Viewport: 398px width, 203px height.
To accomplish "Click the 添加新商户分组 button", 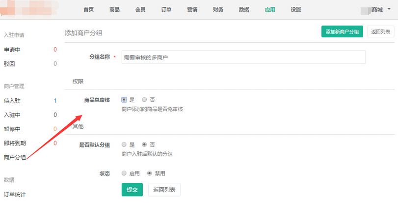I will [342, 32].
